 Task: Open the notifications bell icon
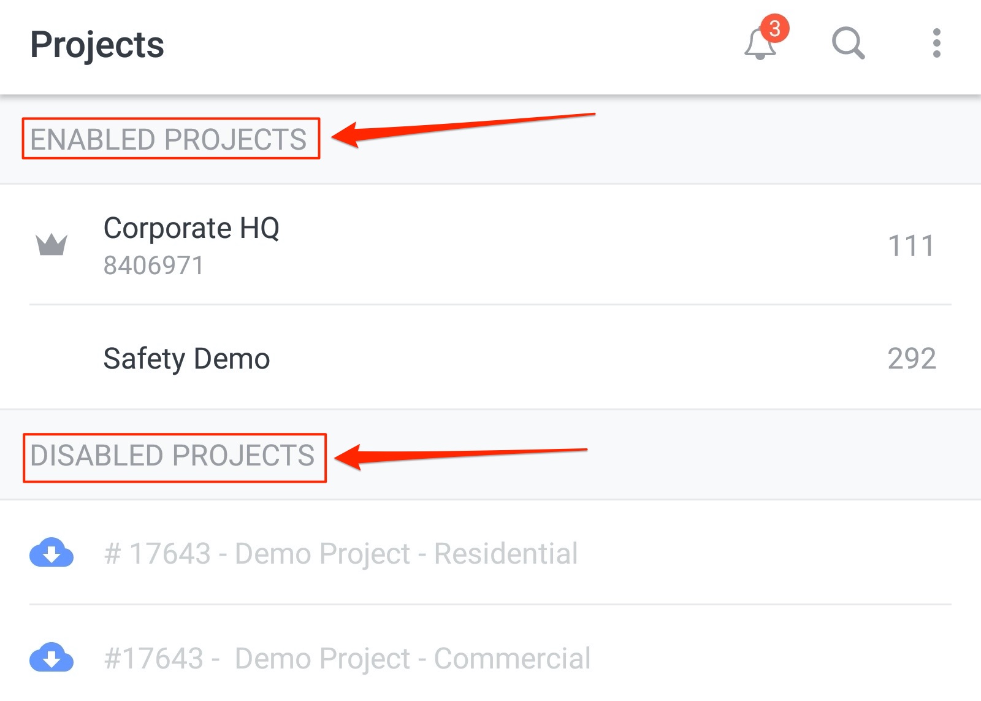[x=760, y=44]
